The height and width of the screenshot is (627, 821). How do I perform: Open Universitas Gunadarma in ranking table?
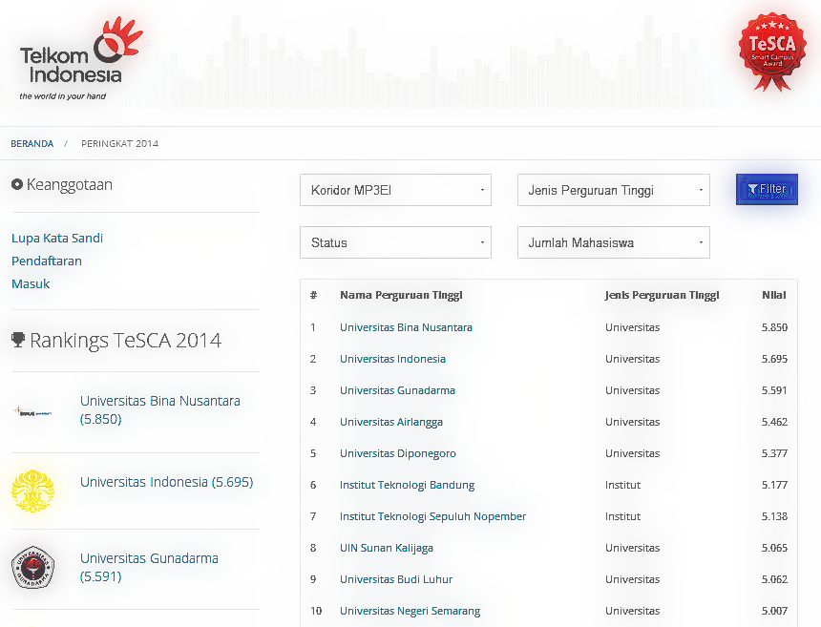click(x=397, y=390)
